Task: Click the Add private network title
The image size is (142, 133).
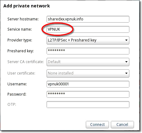Action: coord(27,6)
